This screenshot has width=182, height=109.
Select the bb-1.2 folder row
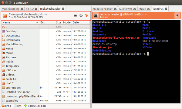pos(45,83)
